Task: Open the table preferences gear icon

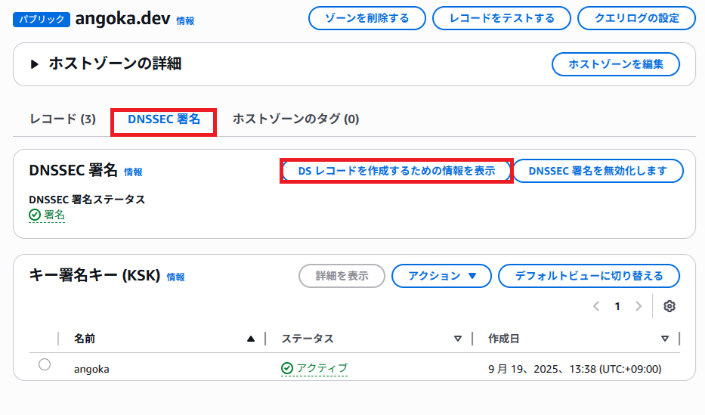Action: (x=669, y=306)
